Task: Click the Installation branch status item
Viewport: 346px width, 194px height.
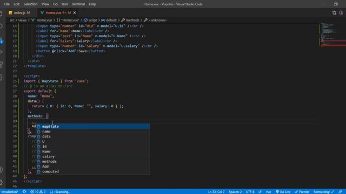Action: pos(9,192)
